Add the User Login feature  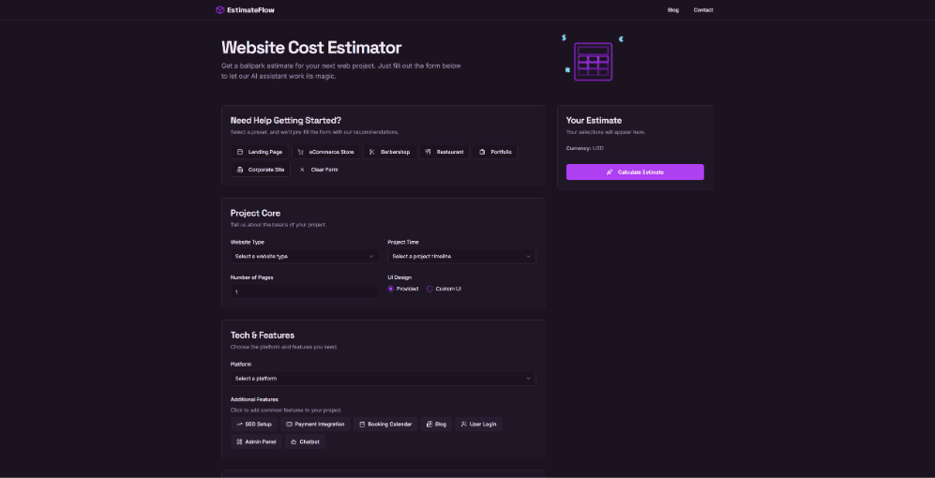pyautogui.click(x=479, y=425)
